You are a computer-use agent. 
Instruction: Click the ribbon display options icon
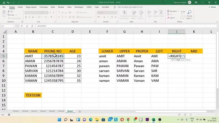196,2
